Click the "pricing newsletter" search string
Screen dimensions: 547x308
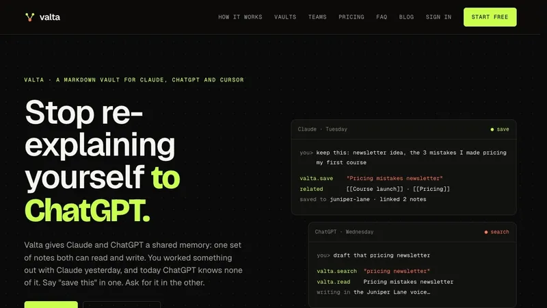click(397, 271)
